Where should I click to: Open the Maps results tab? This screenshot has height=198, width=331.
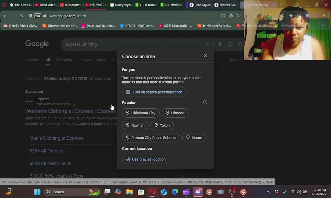[102, 60]
